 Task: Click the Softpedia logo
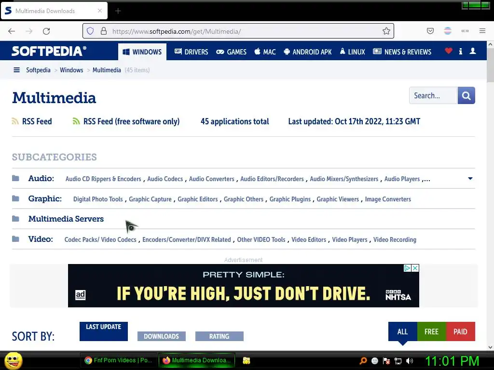click(x=49, y=51)
